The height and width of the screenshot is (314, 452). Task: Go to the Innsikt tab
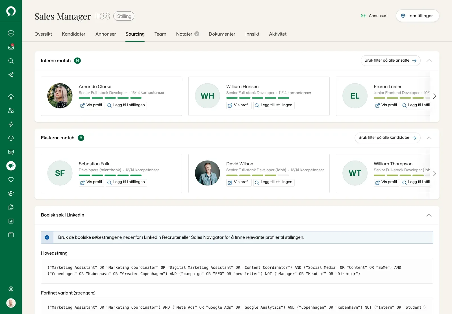pos(252,34)
